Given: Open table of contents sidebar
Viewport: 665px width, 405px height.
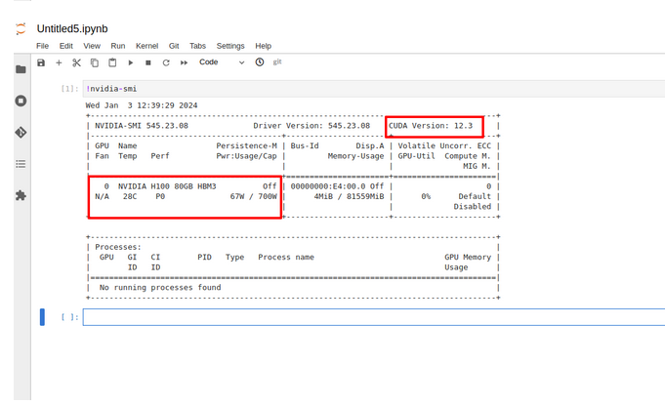Looking at the screenshot, I should pyautogui.click(x=21, y=164).
